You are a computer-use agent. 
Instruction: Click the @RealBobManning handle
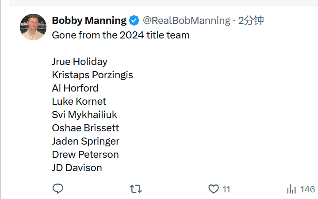pyautogui.click(x=186, y=20)
